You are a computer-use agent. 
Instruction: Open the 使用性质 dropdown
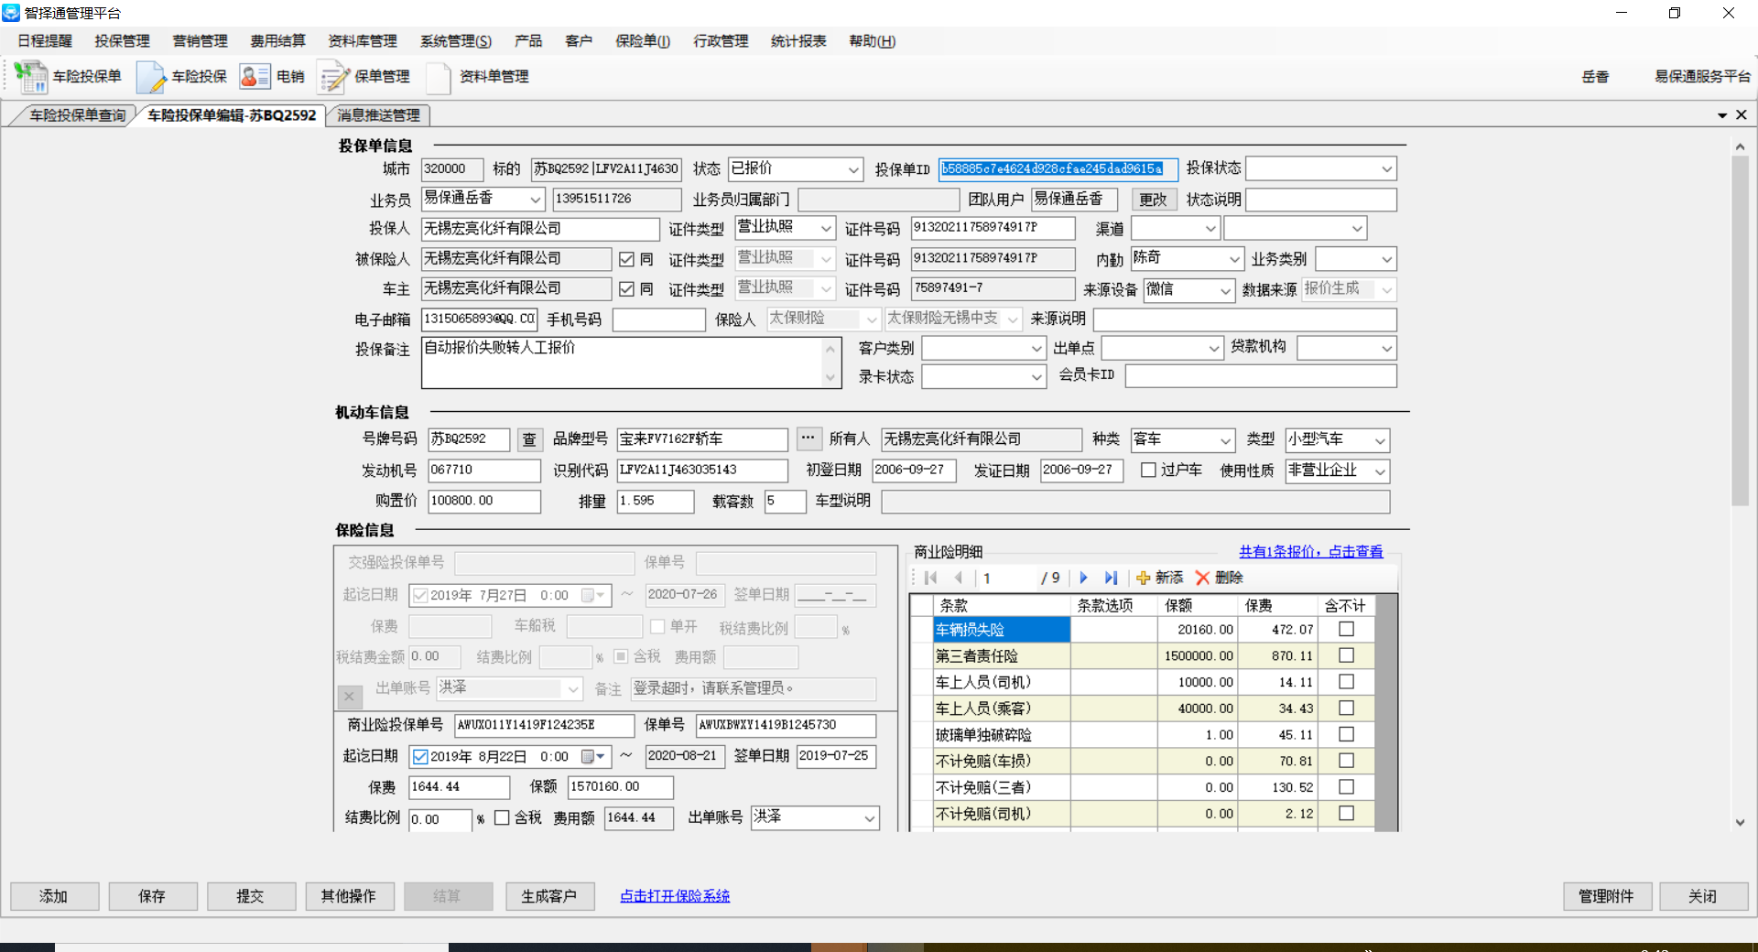pyautogui.click(x=1380, y=471)
